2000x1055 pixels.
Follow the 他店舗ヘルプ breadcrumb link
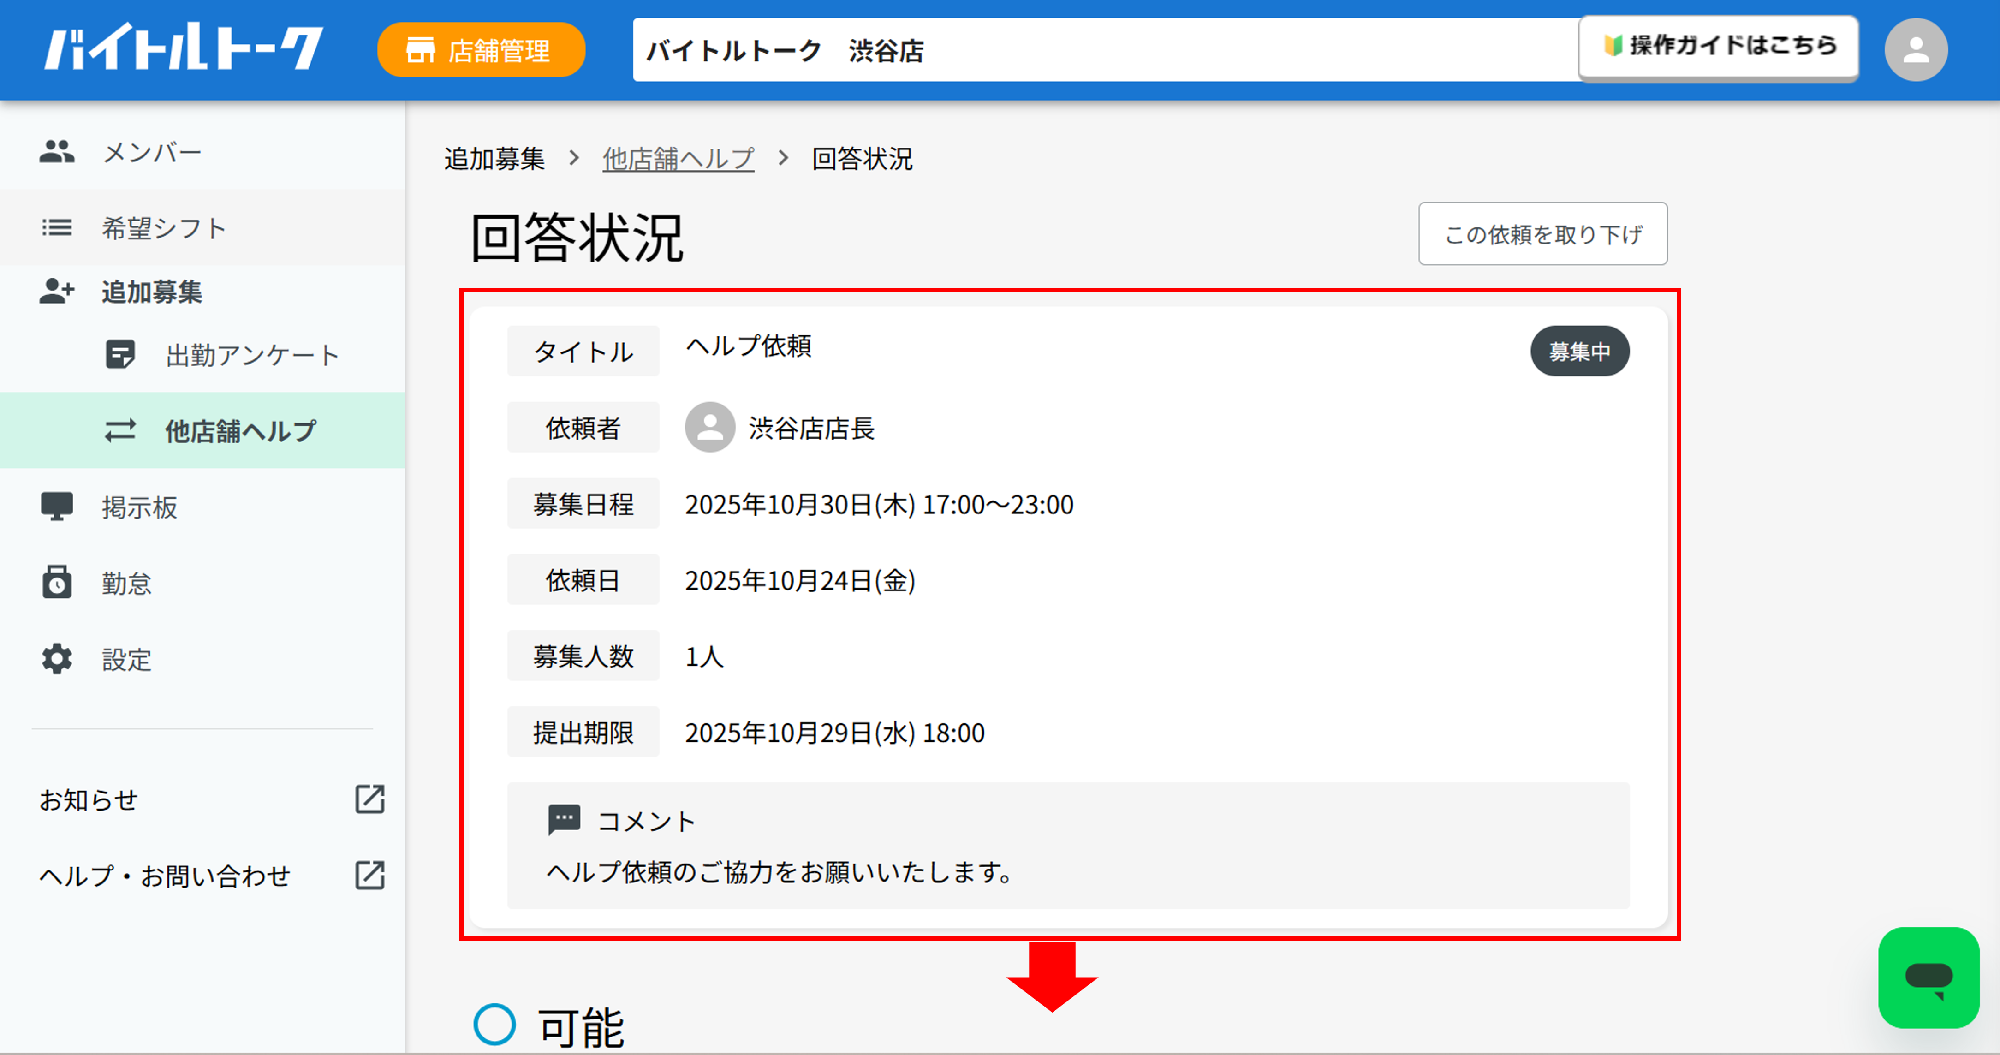[x=679, y=159]
